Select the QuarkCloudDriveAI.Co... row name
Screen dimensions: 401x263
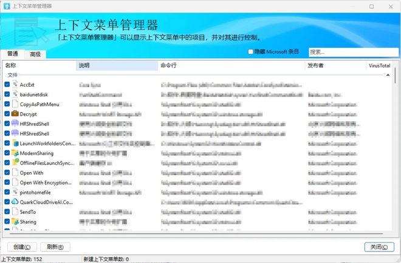point(46,202)
